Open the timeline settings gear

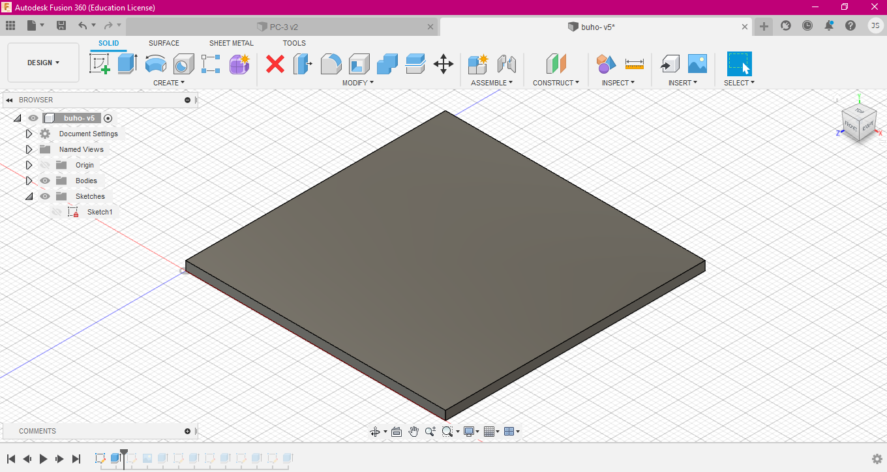coord(877,459)
